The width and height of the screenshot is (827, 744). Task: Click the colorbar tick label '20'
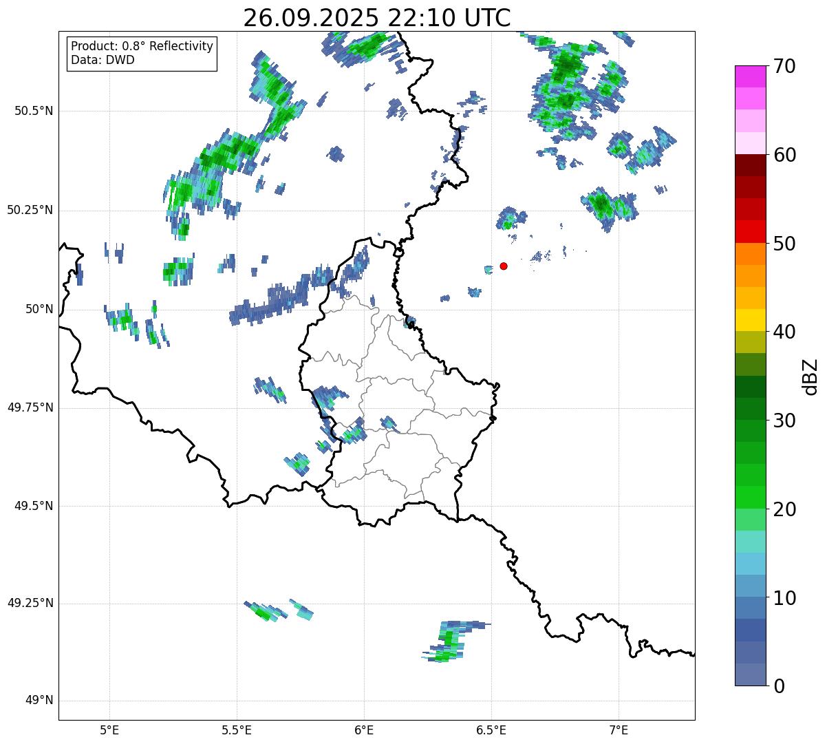point(784,509)
